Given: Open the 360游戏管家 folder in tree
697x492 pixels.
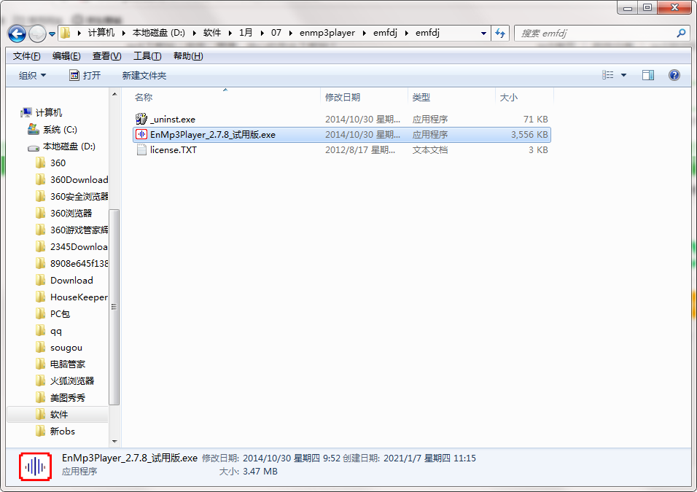Looking at the screenshot, I should [79, 230].
